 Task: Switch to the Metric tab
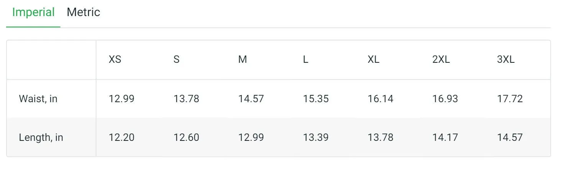click(83, 12)
